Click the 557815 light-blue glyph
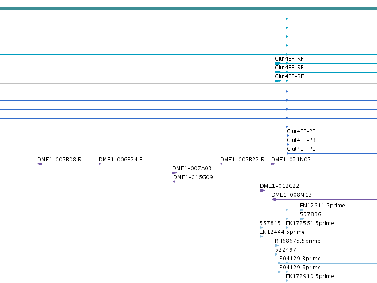The image size is (377, 283). click(261, 228)
